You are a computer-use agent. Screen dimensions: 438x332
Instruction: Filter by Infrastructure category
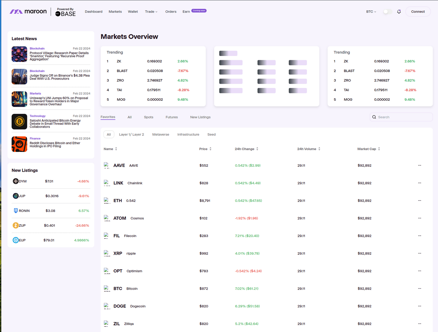click(x=188, y=135)
